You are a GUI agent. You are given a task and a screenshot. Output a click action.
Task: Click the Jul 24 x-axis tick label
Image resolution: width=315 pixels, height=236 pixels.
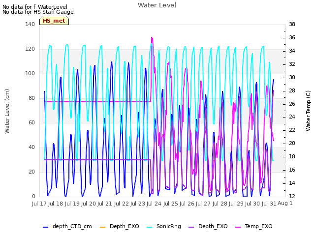point(154,204)
